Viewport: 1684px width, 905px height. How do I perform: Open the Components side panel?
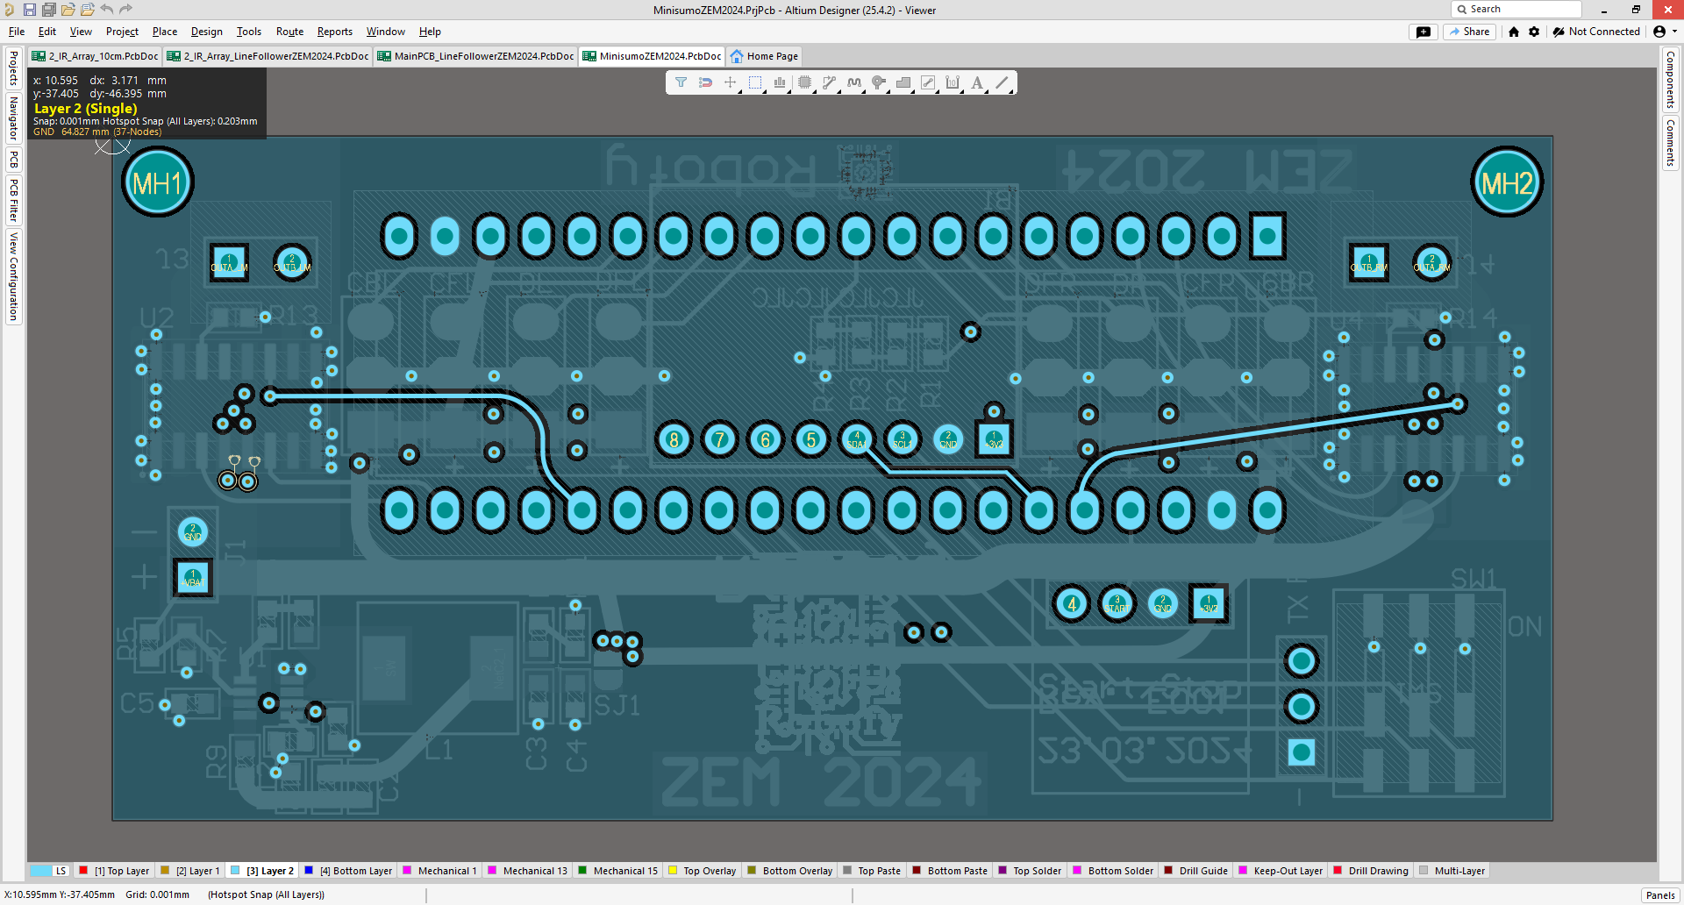pyautogui.click(x=1670, y=80)
